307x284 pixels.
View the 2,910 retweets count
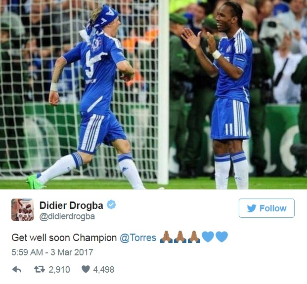(59, 270)
